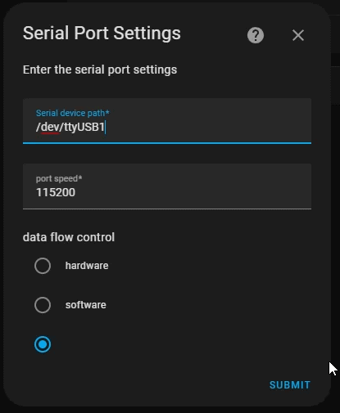Viewport: 340px width, 413px height.
Task: Click the "data flow control" heading
Action: coord(69,237)
